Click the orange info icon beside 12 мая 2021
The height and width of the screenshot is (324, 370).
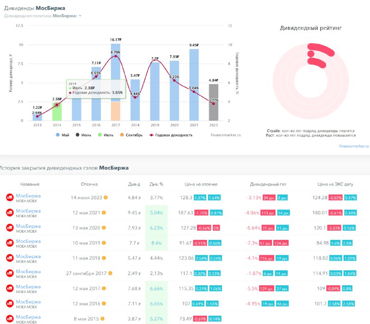(x=104, y=213)
